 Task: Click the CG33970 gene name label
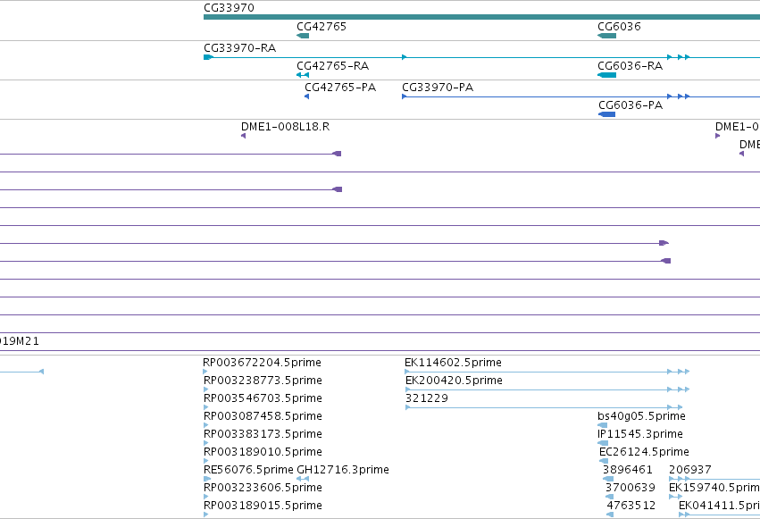pos(229,8)
